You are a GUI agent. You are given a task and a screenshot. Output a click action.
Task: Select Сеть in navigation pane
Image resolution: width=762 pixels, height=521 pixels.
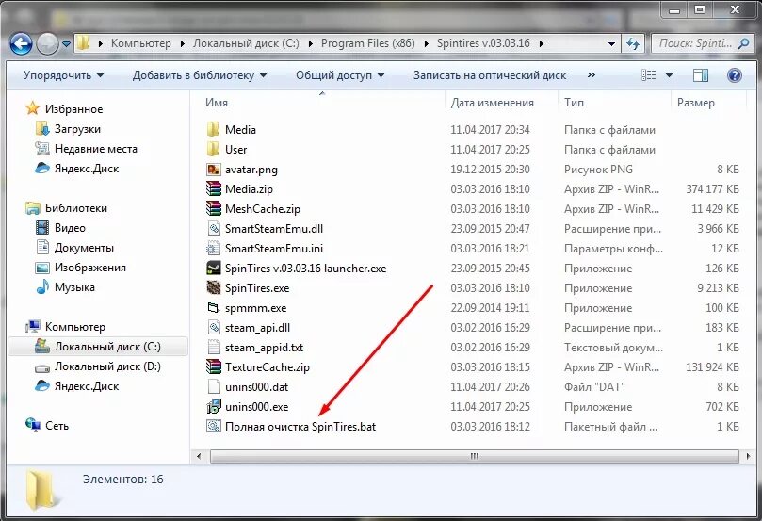57,426
